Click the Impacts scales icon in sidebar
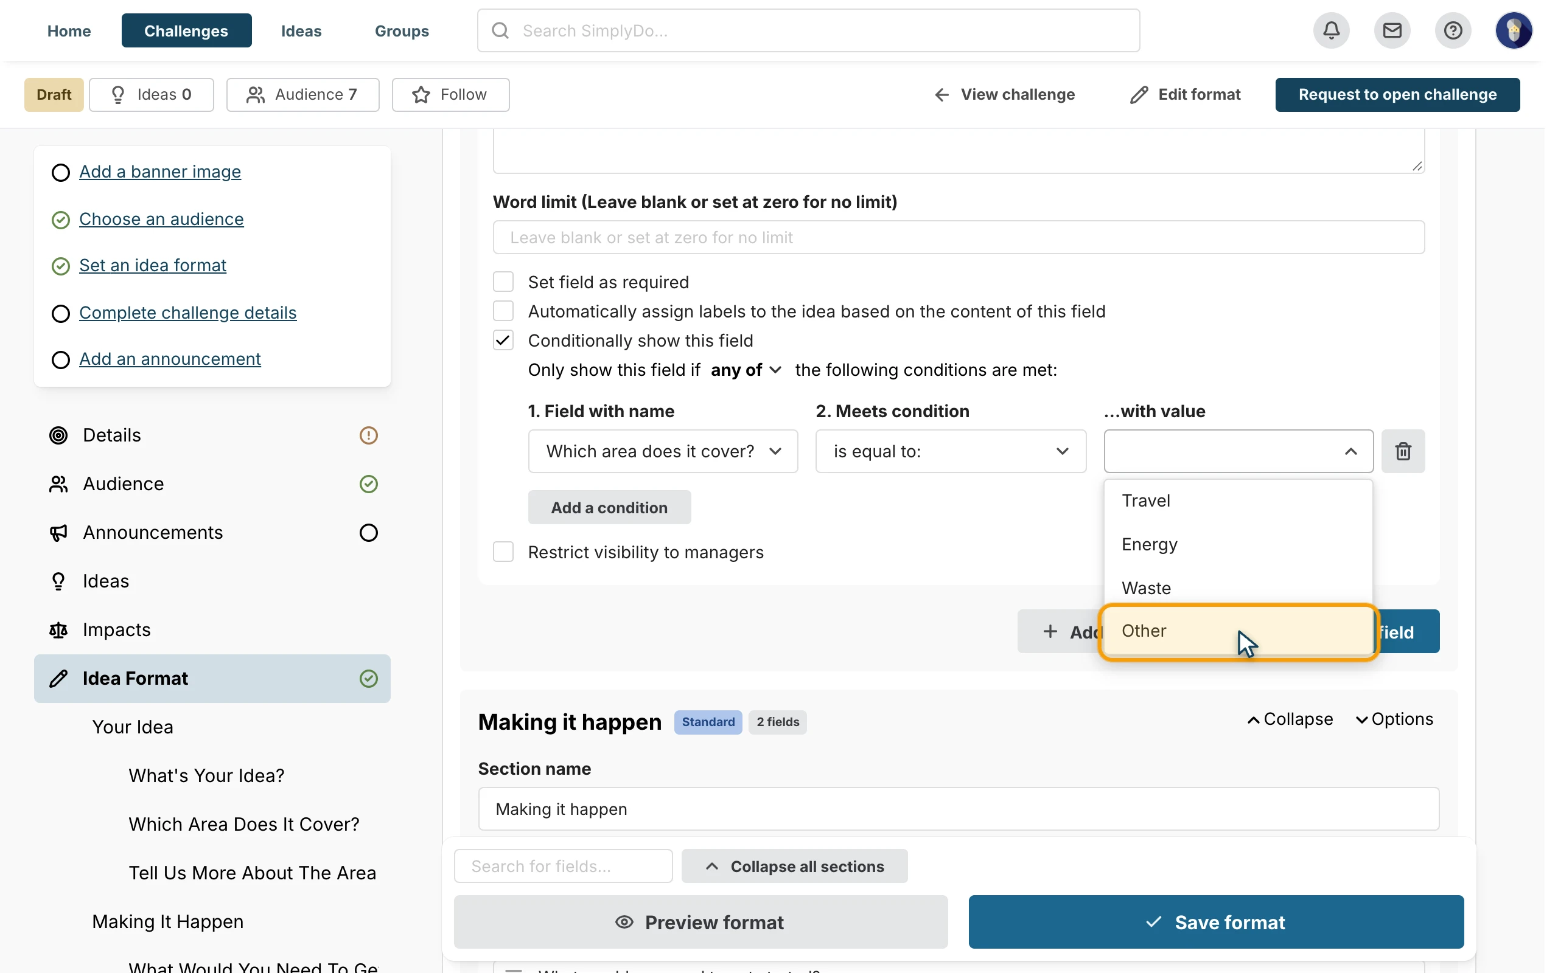This screenshot has height=973, width=1558. pos(58,630)
